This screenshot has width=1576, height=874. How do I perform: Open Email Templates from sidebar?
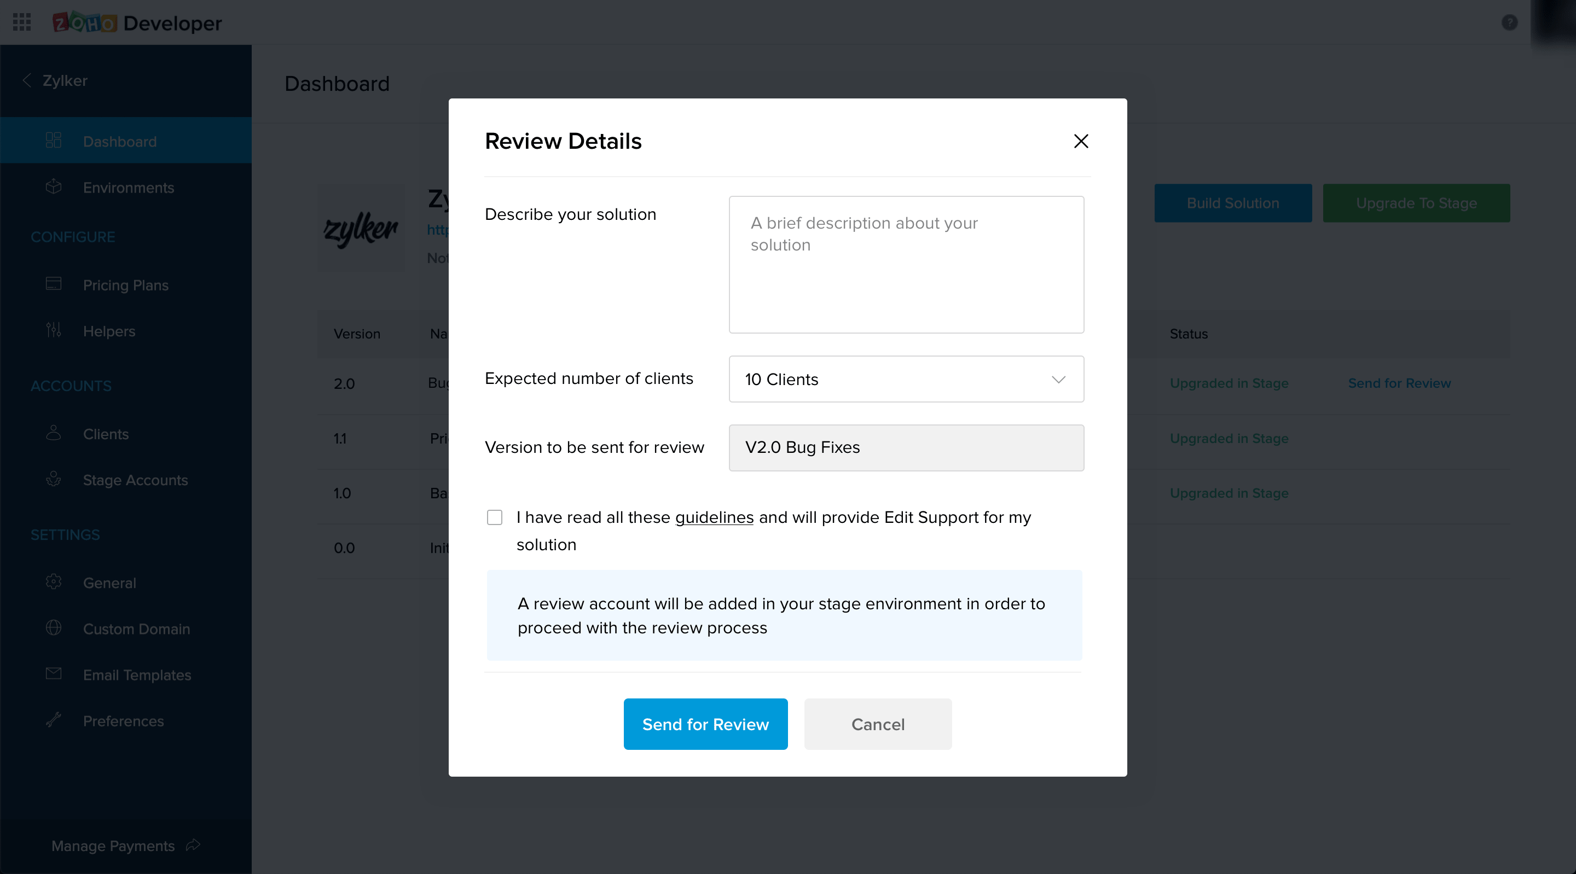click(x=136, y=674)
